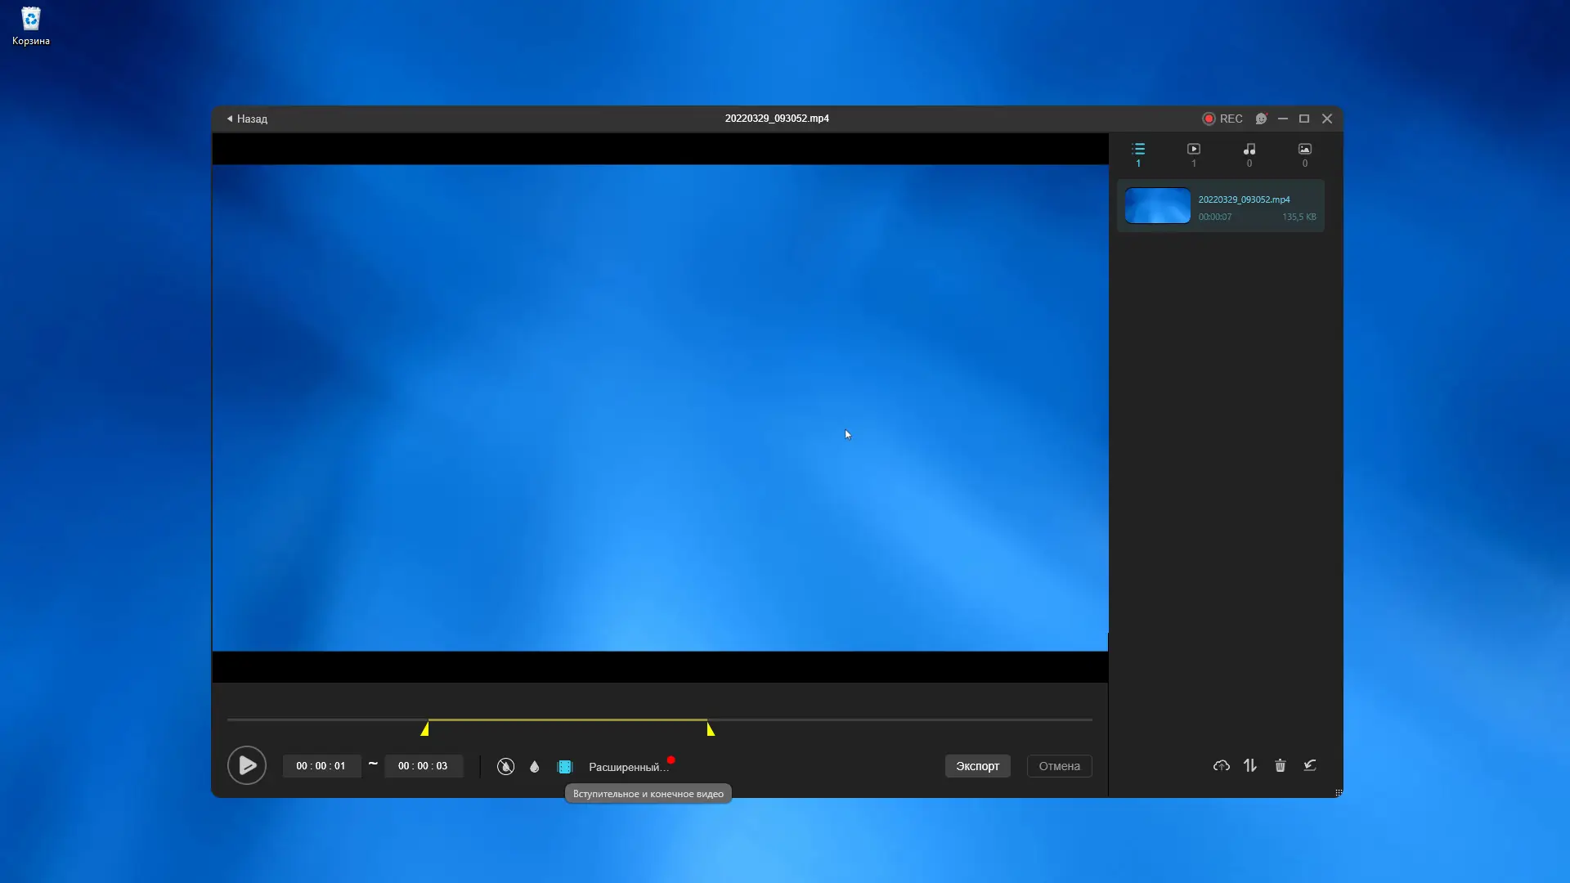The height and width of the screenshot is (883, 1570).
Task: Click the Экспорт button
Action: (x=977, y=766)
